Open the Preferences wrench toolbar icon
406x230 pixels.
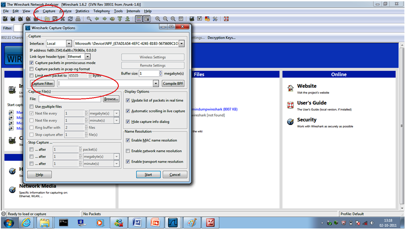click(215, 19)
